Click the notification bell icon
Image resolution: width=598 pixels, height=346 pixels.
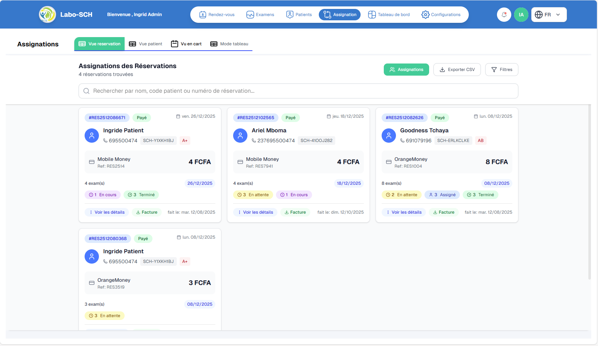pos(504,15)
